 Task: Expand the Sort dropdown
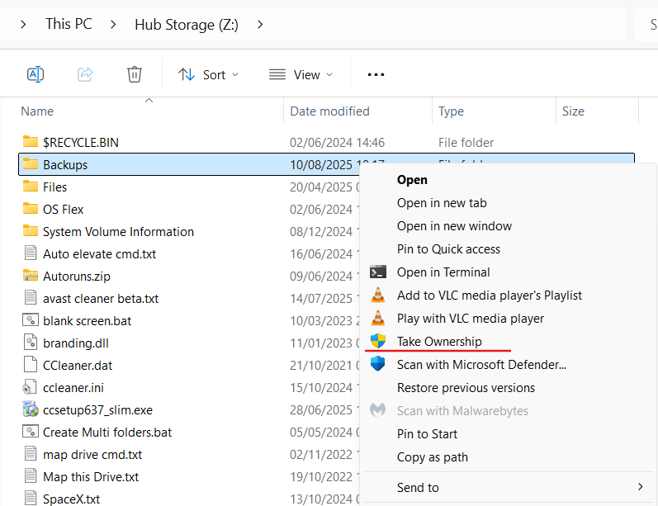[209, 74]
